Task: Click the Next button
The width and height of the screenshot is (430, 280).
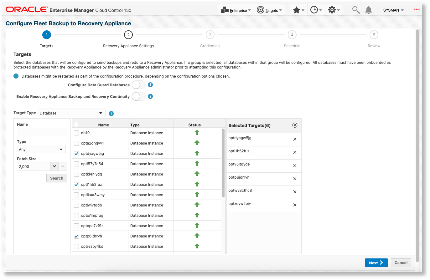Action: [376, 263]
